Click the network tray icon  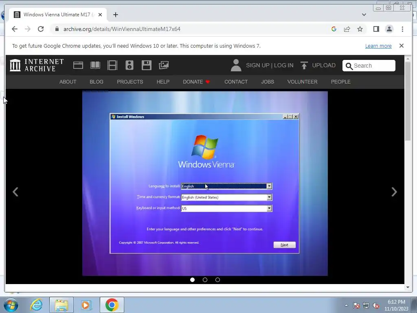366,305
